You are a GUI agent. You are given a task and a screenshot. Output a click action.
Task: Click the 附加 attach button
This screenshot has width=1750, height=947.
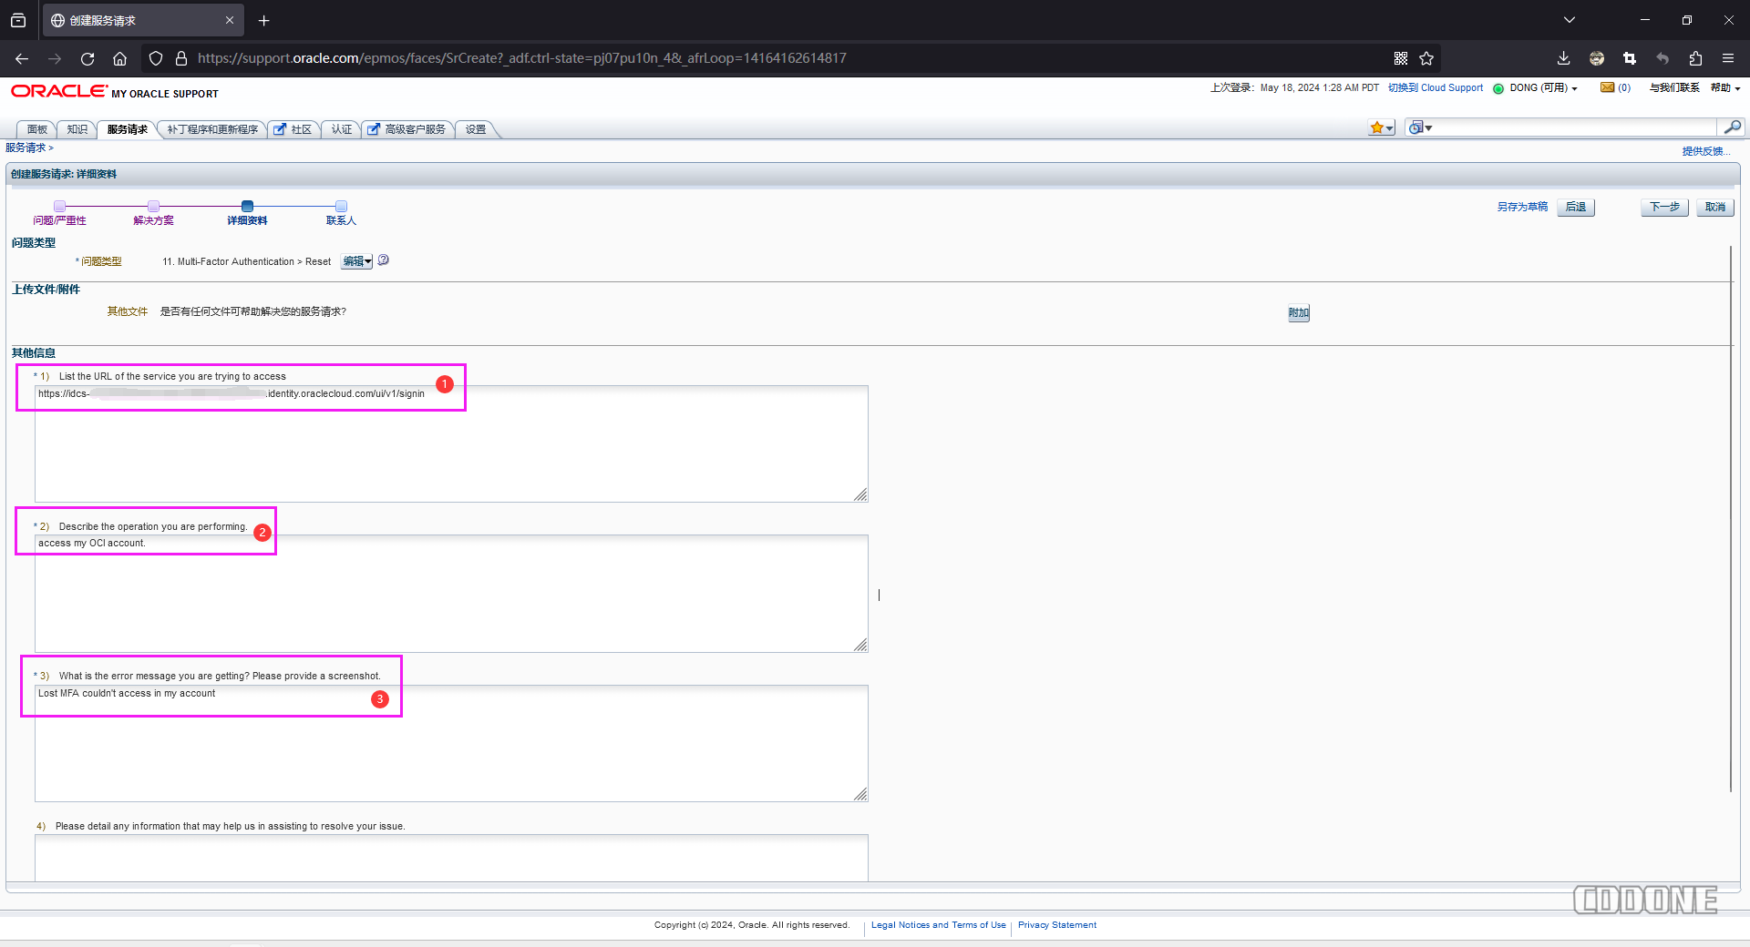(x=1299, y=313)
